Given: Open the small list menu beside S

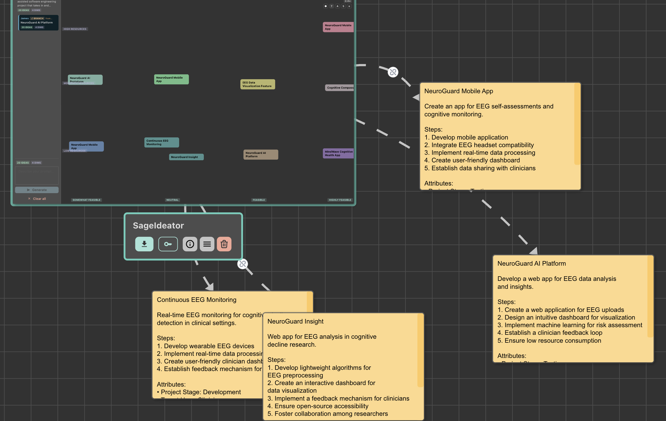Looking at the screenshot, I should 349,6.
